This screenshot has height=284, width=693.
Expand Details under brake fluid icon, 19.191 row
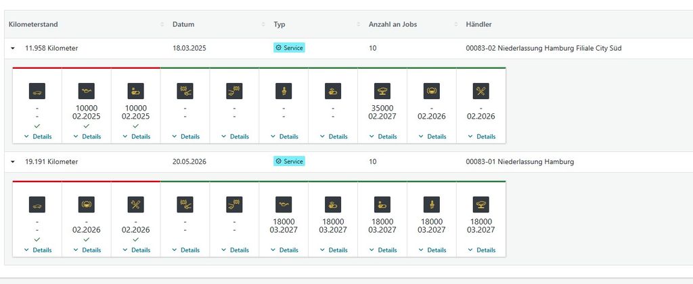87,250
